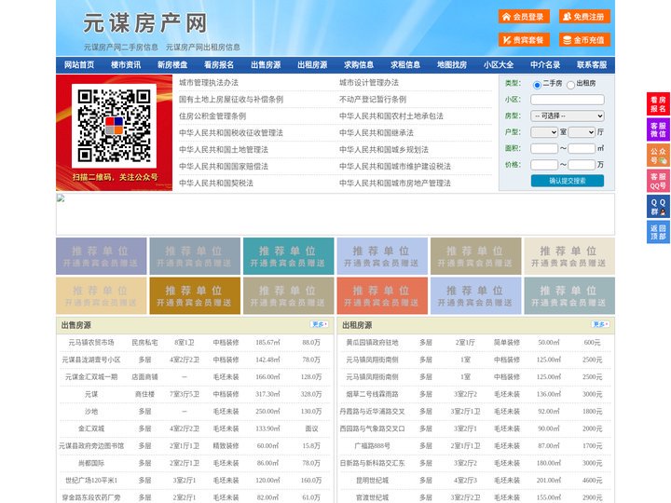Open 世纪广场120平米1 sale listing

point(91,481)
